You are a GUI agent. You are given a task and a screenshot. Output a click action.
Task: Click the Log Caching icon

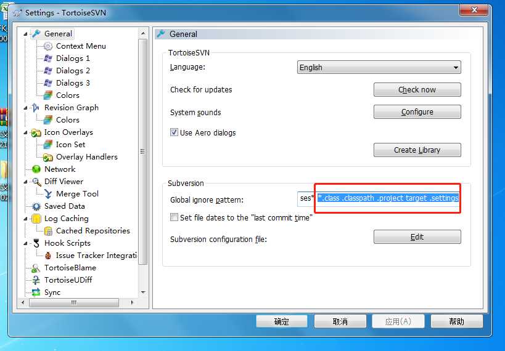pyautogui.click(x=36, y=219)
